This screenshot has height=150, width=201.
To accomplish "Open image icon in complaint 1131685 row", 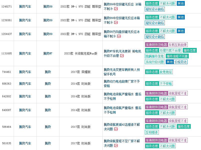I will pos(122,56).
